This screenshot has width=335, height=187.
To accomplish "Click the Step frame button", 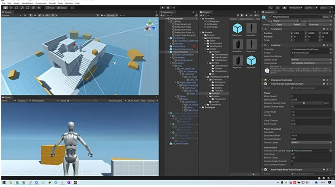I will [x=174, y=8].
